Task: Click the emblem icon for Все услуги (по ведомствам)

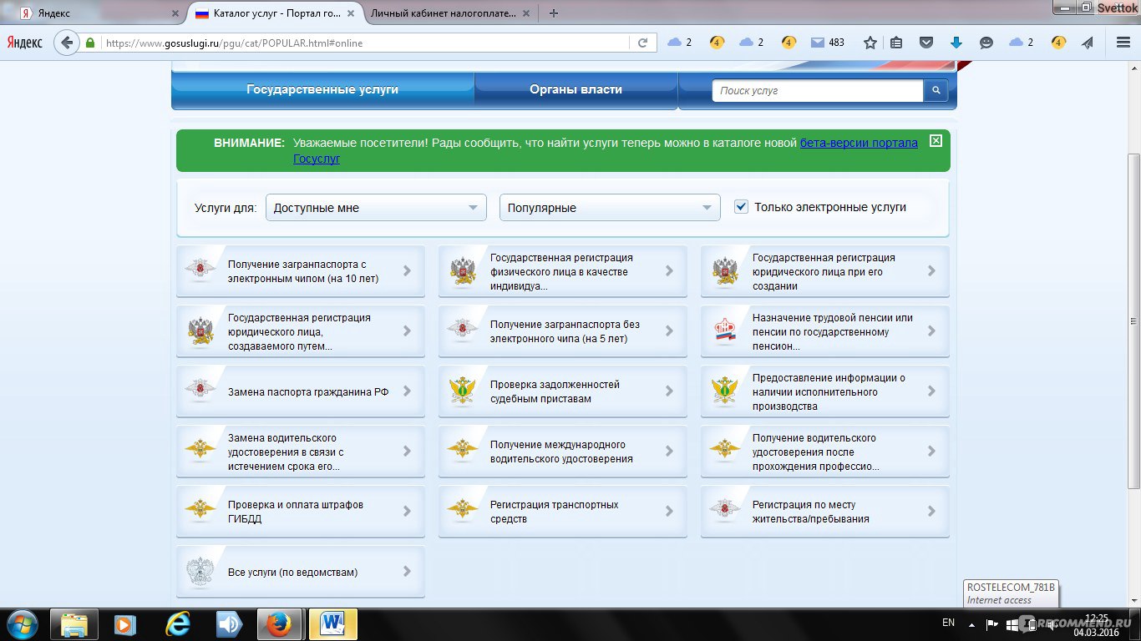Action: 200,571
